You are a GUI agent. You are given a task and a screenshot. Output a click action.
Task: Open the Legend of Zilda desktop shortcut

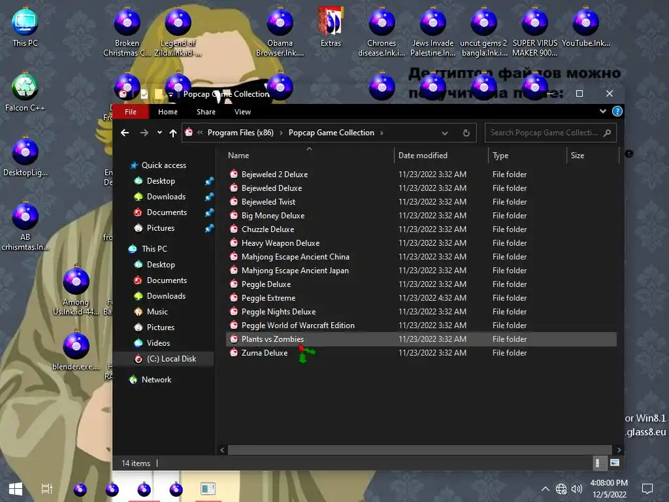[178, 31]
